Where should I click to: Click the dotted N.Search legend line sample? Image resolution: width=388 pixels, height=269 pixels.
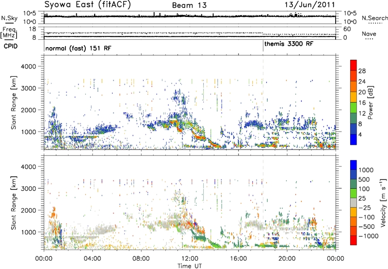tap(375, 23)
